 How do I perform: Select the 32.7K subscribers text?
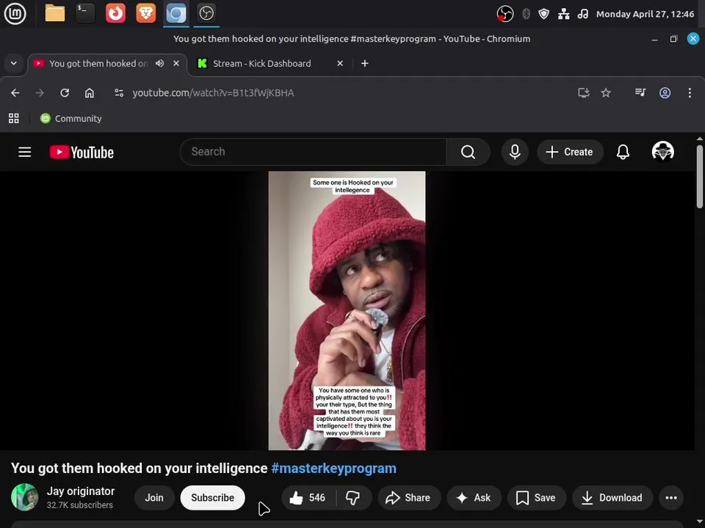click(x=79, y=505)
